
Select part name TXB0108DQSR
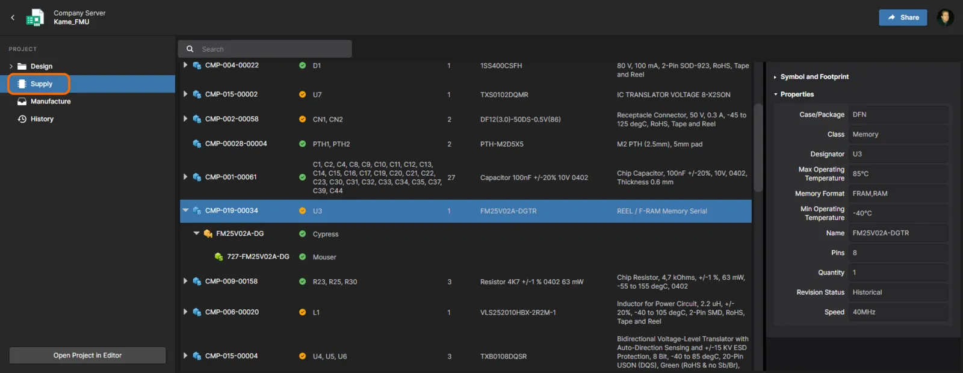tap(503, 357)
